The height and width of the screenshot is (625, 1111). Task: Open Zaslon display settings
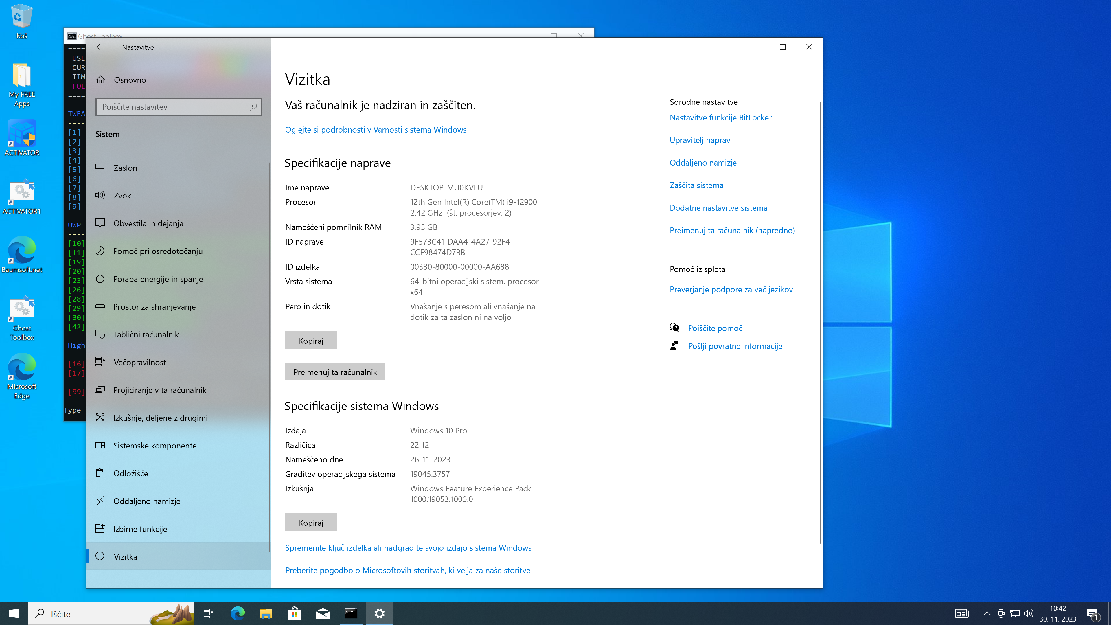click(x=179, y=168)
